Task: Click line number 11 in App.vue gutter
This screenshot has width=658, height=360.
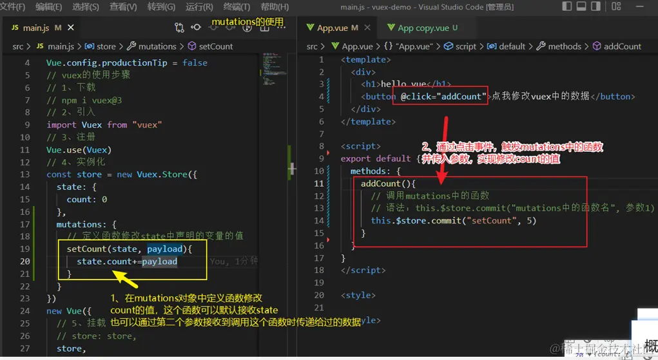Action: click(319, 184)
